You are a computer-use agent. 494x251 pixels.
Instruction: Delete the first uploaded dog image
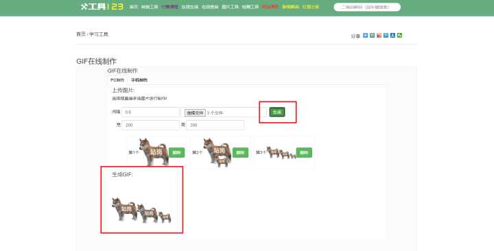point(177,152)
